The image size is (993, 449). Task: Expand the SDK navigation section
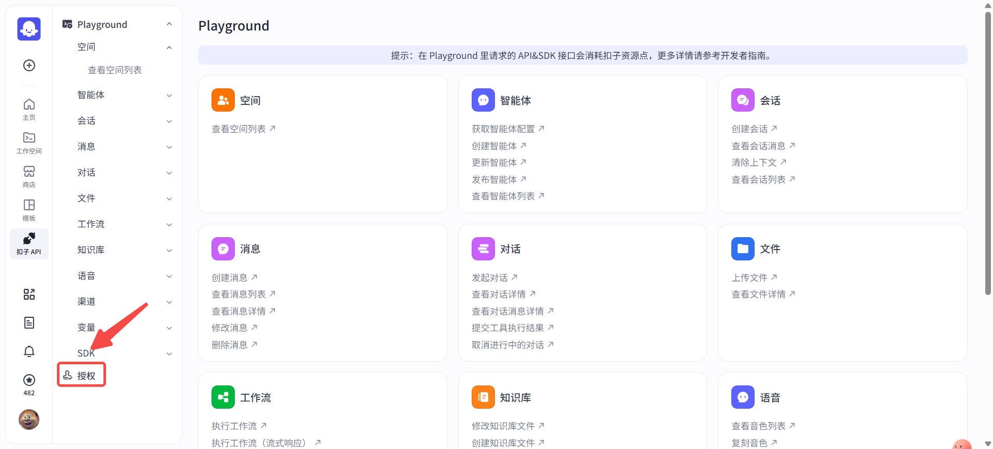point(169,354)
